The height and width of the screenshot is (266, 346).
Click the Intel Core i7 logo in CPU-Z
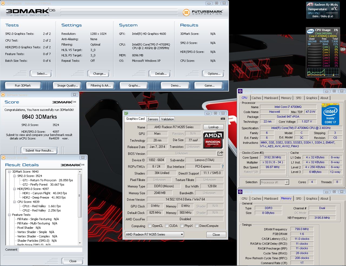coord(330,114)
